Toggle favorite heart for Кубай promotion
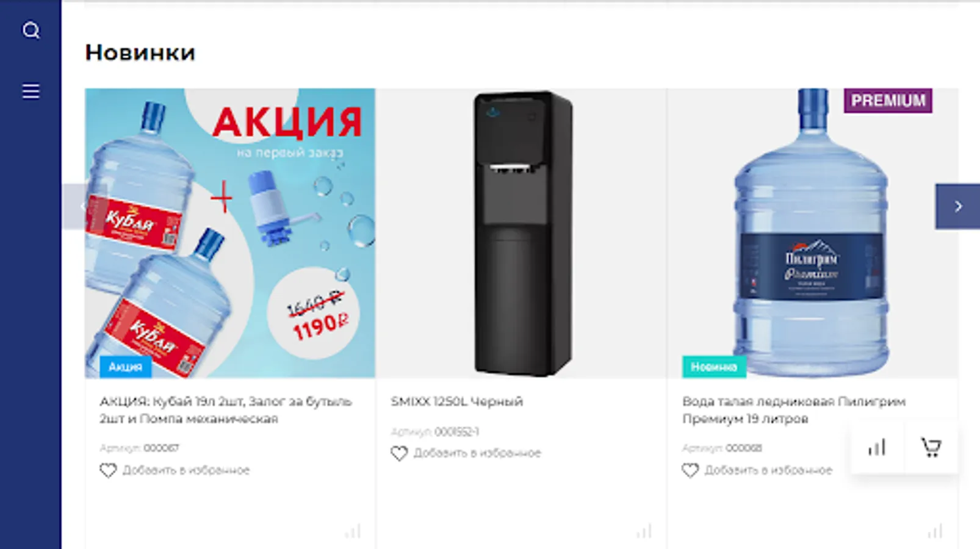The height and width of the screenshot is (549, 980). [x=108, y=470]
